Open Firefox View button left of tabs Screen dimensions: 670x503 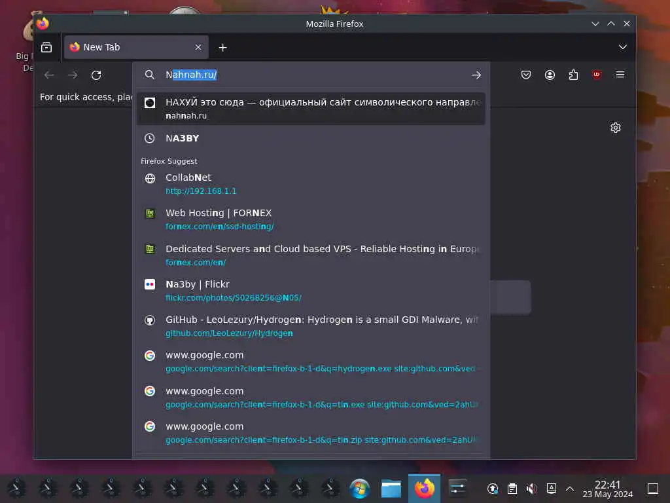click(x=46, y=47)
